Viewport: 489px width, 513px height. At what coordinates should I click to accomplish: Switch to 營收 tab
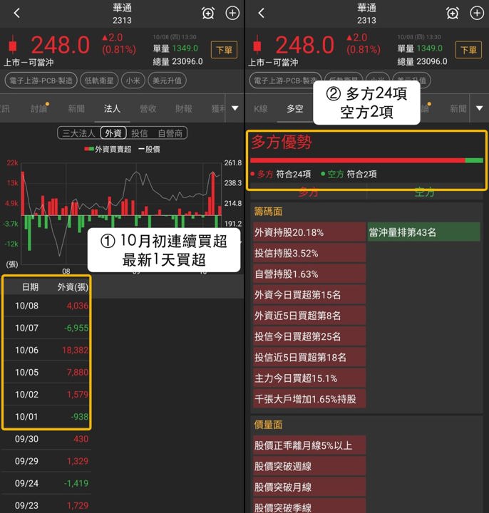[148, 108]
